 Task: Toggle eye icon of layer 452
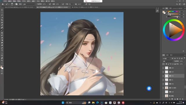tap(163, 84)
